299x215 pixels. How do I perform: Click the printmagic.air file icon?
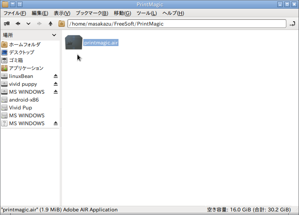click(73, 43)
